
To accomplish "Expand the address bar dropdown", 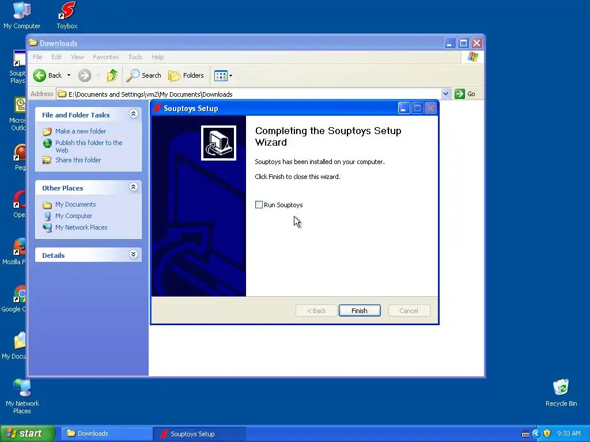I will pyautogui.click(x=445, y=94).
